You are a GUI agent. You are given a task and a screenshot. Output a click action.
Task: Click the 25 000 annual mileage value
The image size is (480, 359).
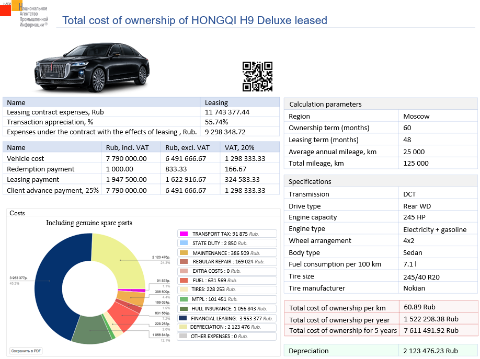tap(414, 152)
